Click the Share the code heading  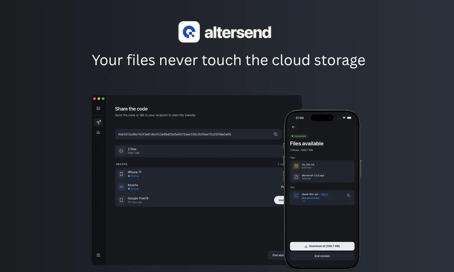tap(131, 109)
